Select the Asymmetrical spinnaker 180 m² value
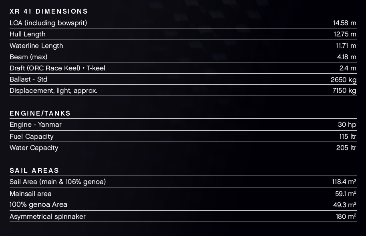Image resolution: width=366 pixels, height=236 pixels. pos(346,216)
